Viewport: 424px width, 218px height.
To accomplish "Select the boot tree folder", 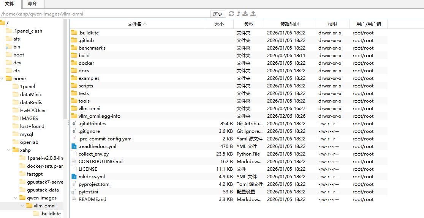I will (19, 55).
